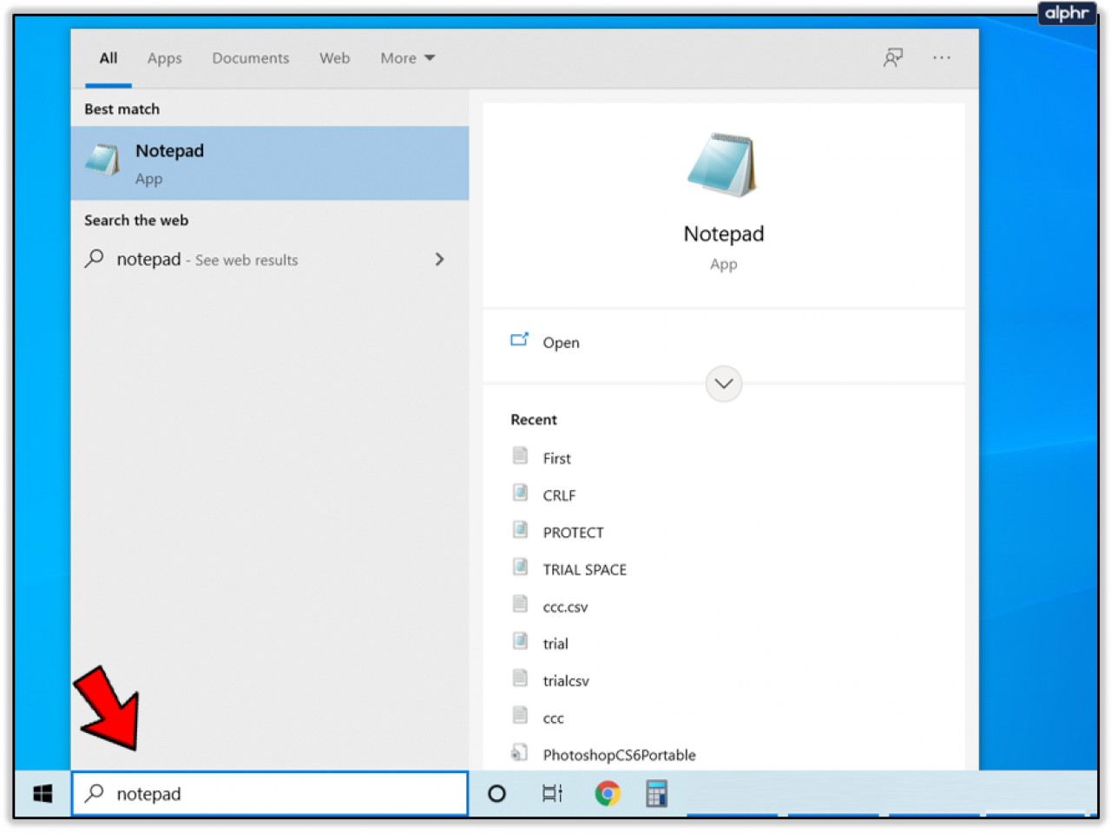Click the Cortana circle icon on taskbar
The height and width of the screenshot is (833, 1111).
click(x=496, y=793)
